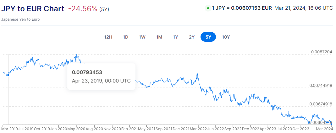336x133 pixels.
Task: Select the 1W time range
Action: (x=142, y=37)
